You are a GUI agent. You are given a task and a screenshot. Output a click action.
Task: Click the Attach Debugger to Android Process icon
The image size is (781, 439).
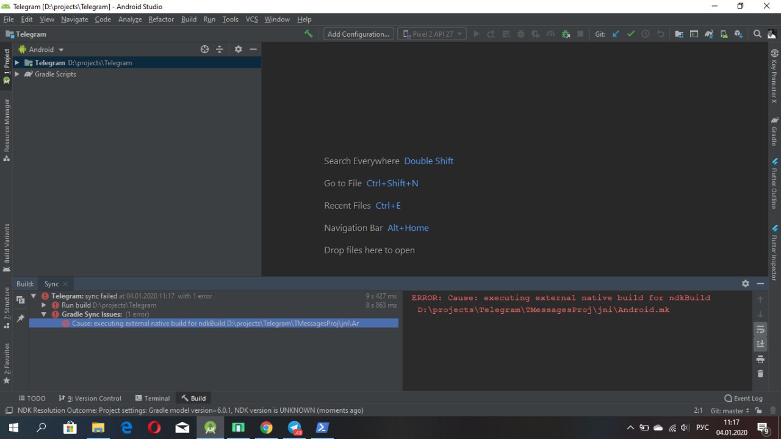click(566, 34)
